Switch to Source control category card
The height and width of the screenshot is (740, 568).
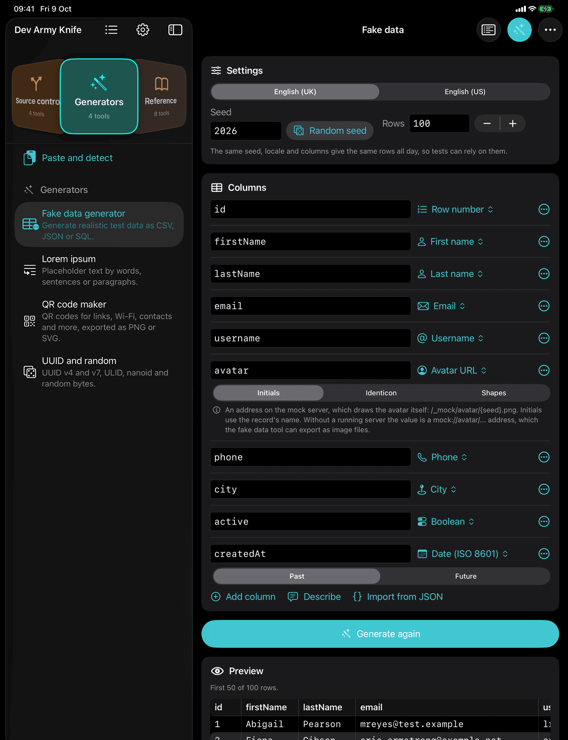pyautogui.click(x=36, y=97)
